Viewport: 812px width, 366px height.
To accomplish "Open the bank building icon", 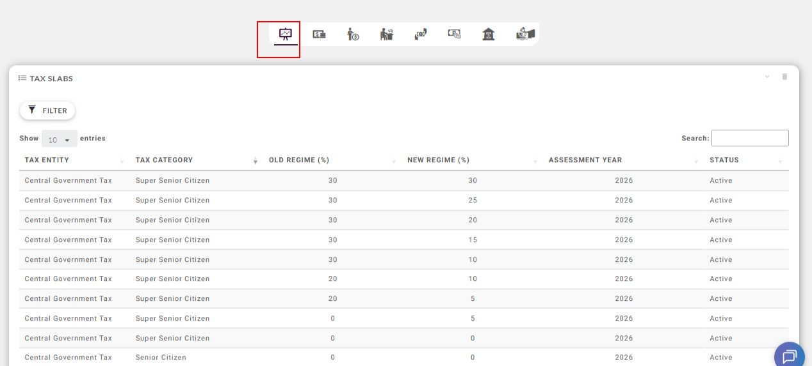I will [489, 34].
